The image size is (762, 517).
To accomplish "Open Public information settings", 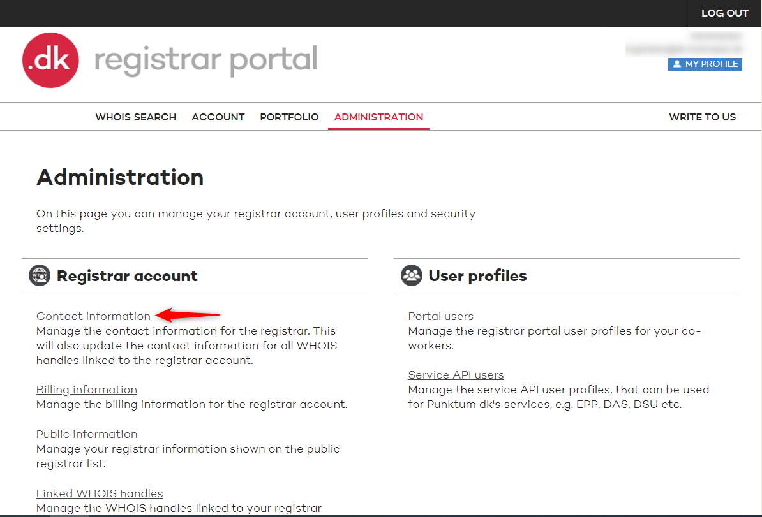I will (86, 434).
